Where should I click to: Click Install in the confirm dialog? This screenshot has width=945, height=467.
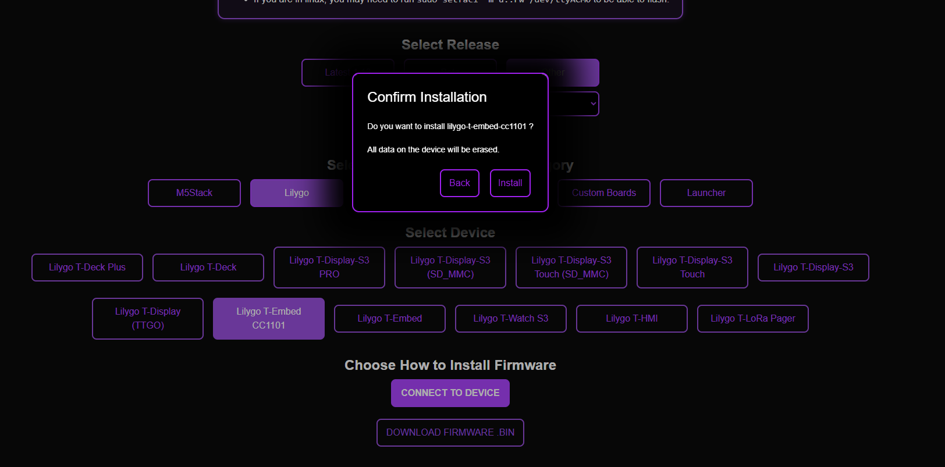pyautogui.click(x=510, y=183)
